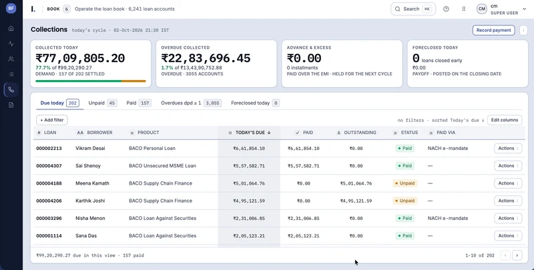Click the Edit columns button
Screen dimensions: 534x270
[x=505, y=120]
